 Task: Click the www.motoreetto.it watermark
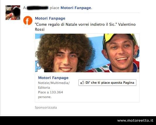coord(135,121)
